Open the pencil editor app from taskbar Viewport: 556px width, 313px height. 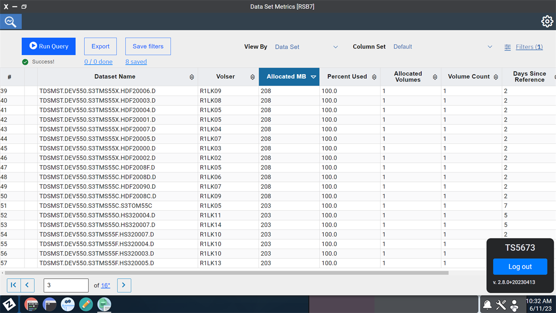(x=86, y=305)
